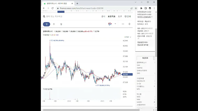Open the browser profile avatar
198x111 pixels.
click(x=150, y=8)
